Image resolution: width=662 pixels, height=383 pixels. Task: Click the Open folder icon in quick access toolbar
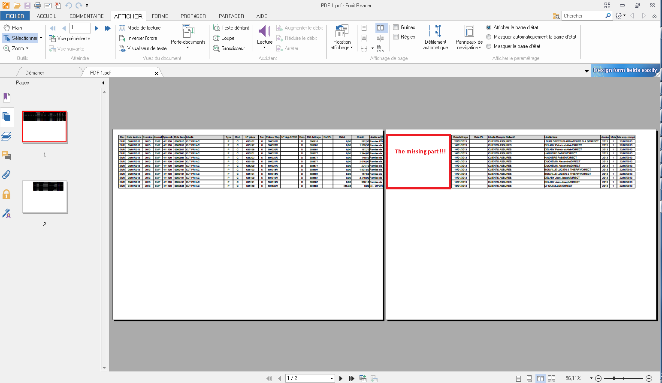(x=17, y=6)
